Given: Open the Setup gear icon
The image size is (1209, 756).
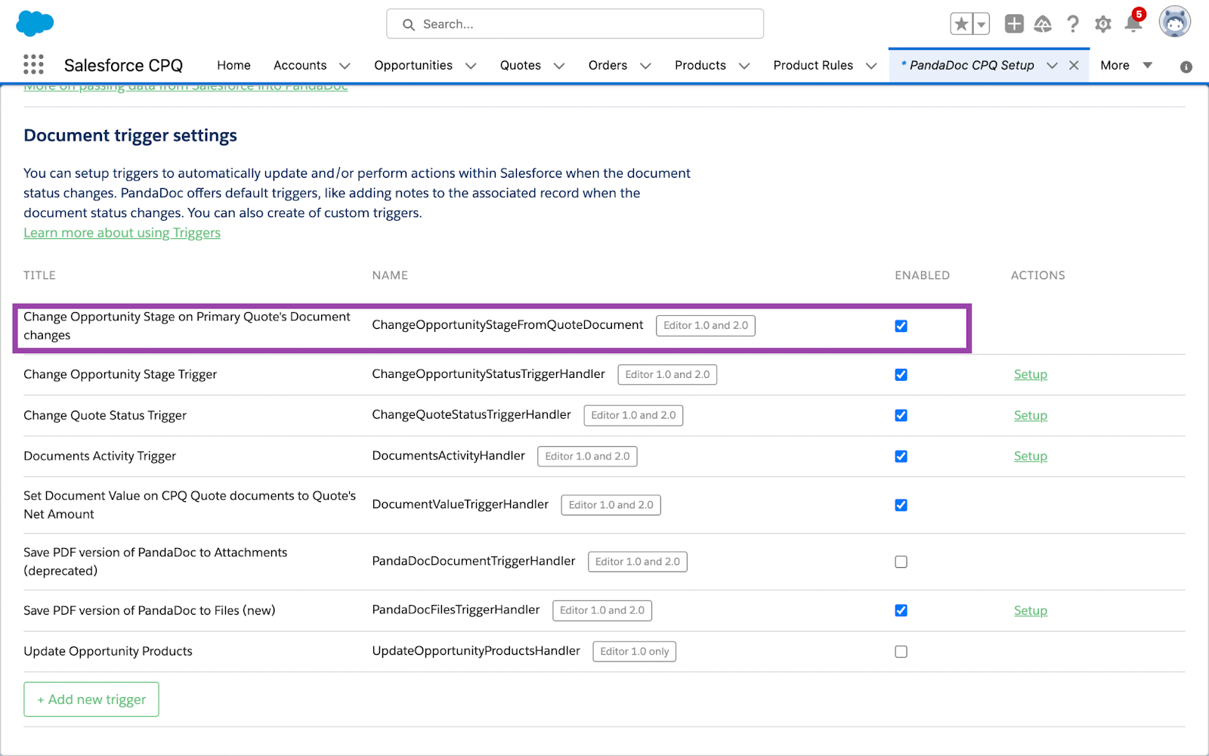Looking at the screenshot, I should click(x=1103, y=24).
